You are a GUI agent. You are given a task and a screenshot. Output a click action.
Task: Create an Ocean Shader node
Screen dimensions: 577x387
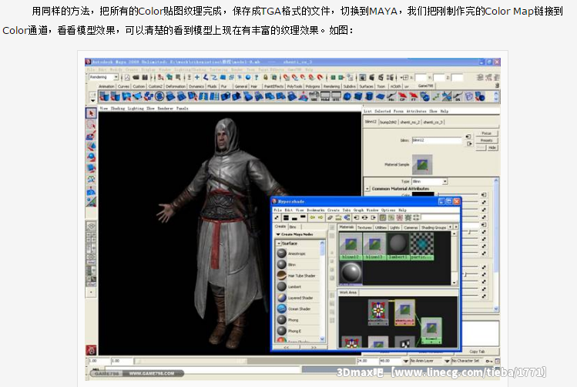pyautogui.click(x=297, y=309)
